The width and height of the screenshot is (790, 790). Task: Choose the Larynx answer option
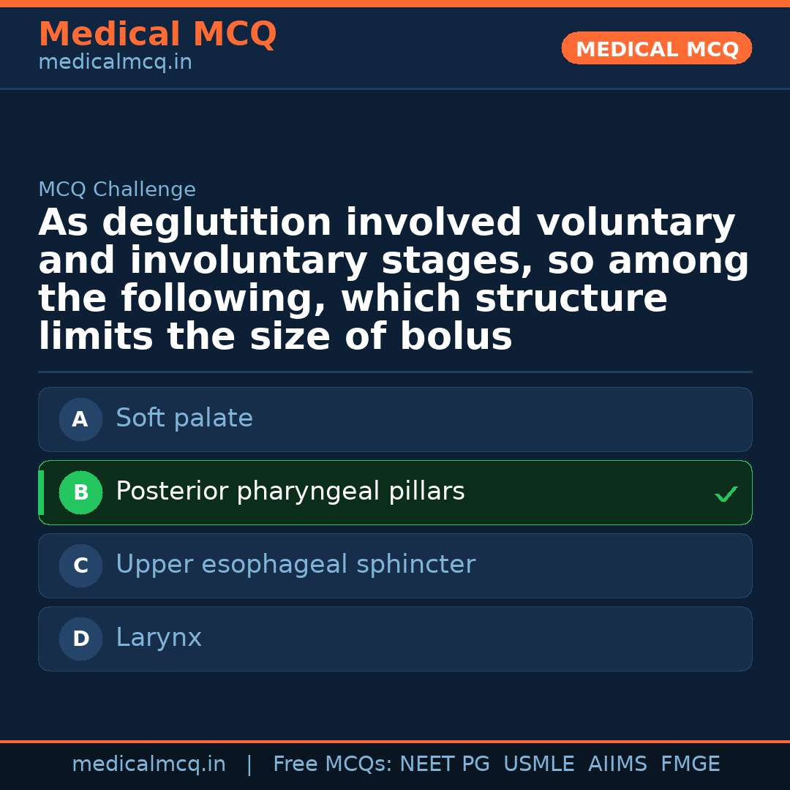click(x=159, y=638)
